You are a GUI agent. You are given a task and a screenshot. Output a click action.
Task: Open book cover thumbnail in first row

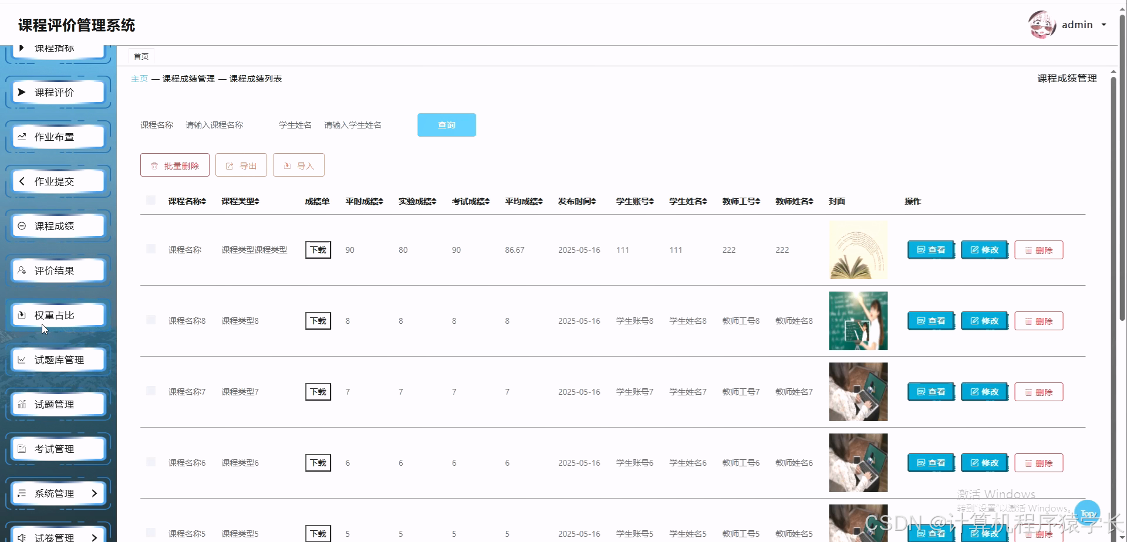coord(858,250)
